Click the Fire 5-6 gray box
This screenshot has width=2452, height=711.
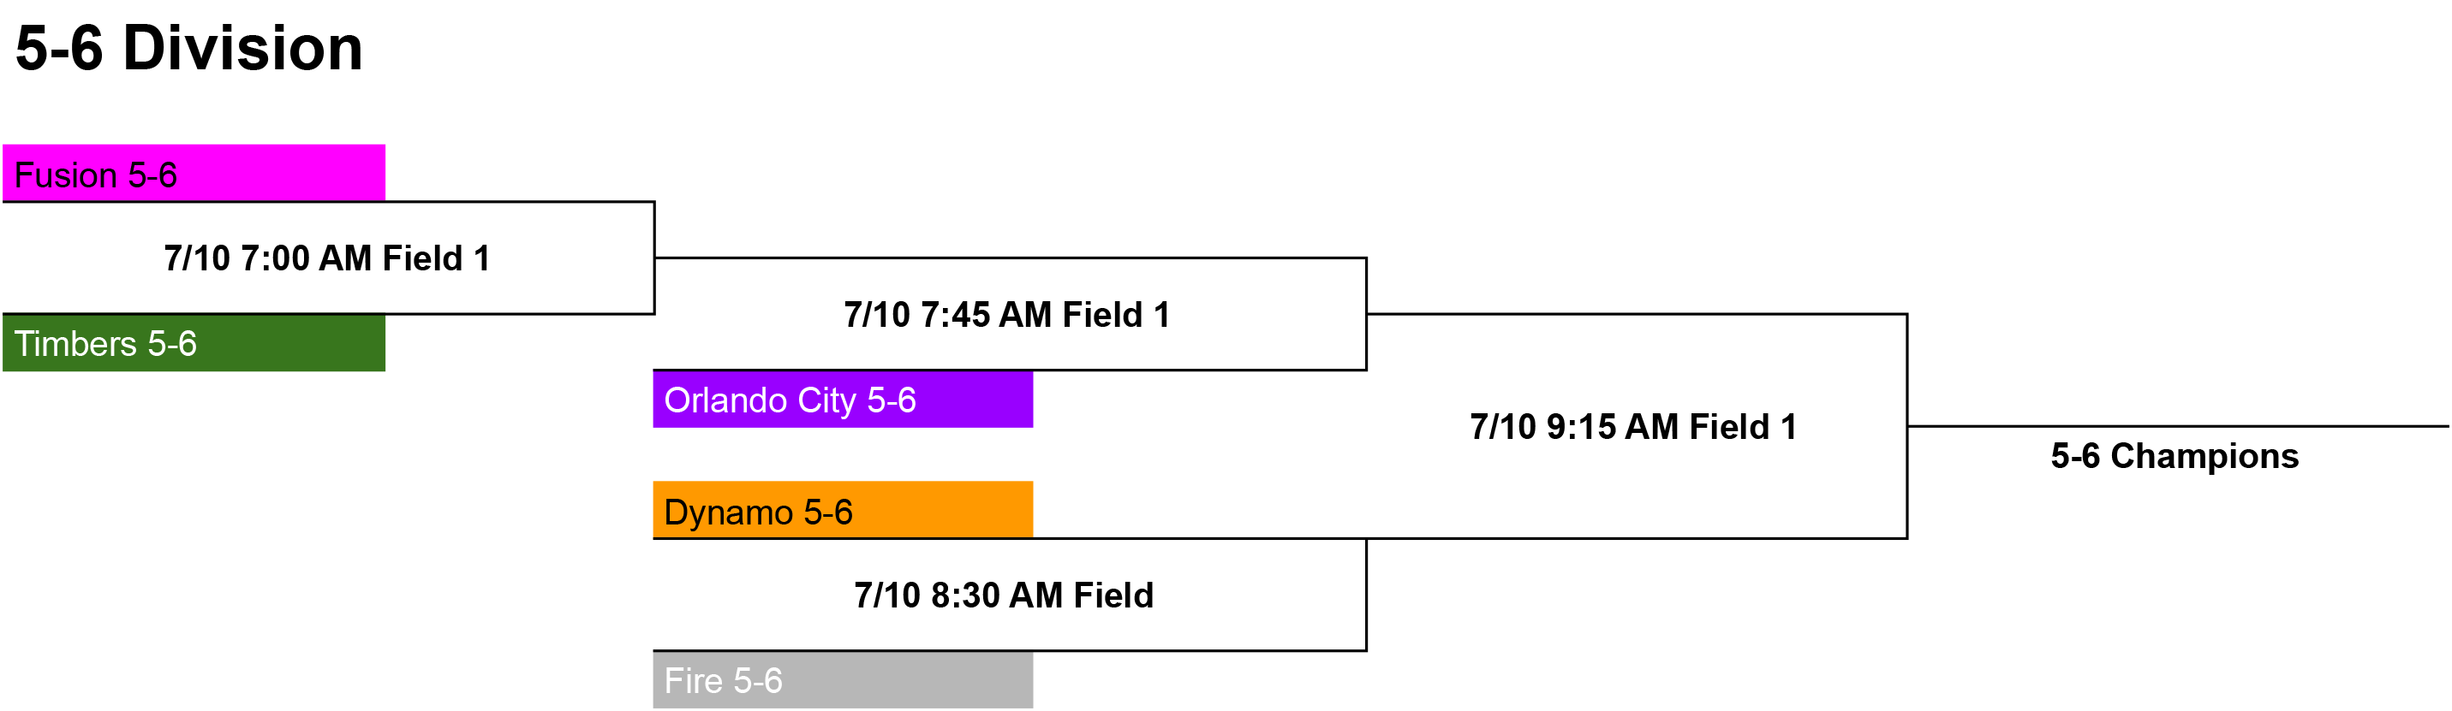coord(843,679)
